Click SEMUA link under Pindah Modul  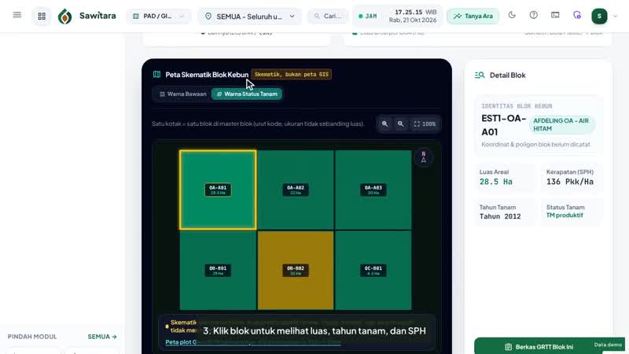pyautogui.click(x=102, y=337)
